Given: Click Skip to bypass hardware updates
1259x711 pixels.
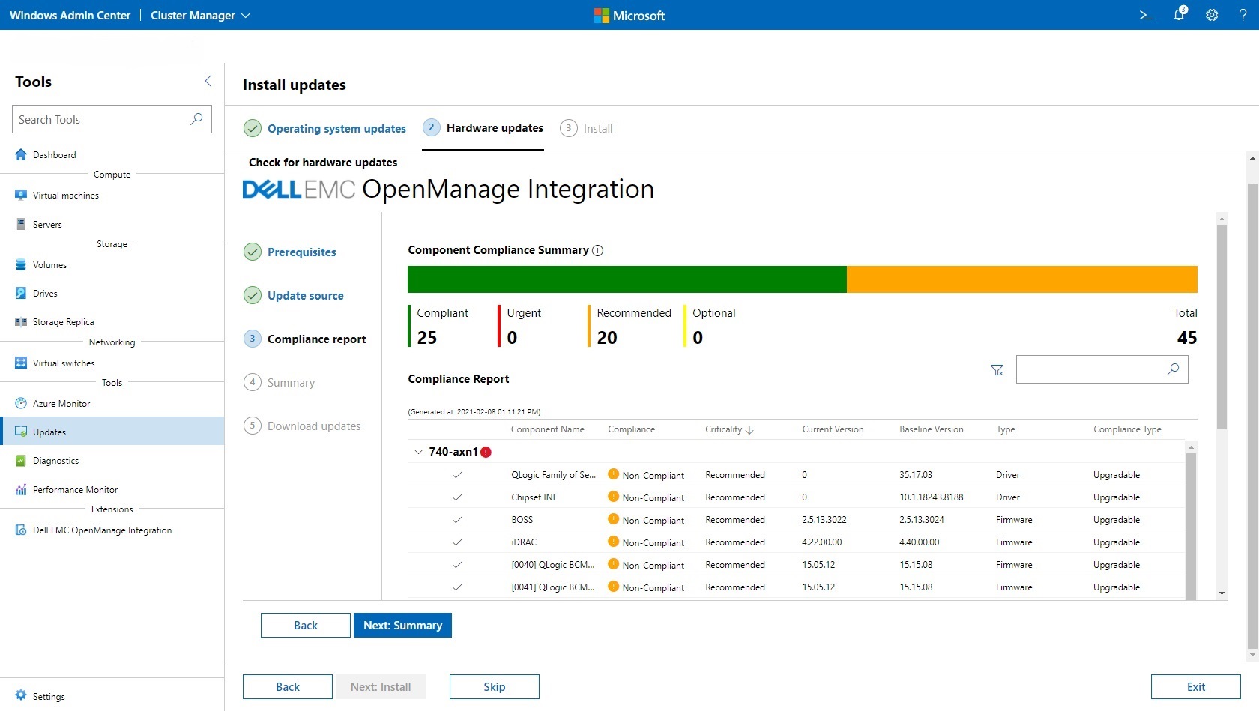Looking at the screenshot, I should 493,686.
